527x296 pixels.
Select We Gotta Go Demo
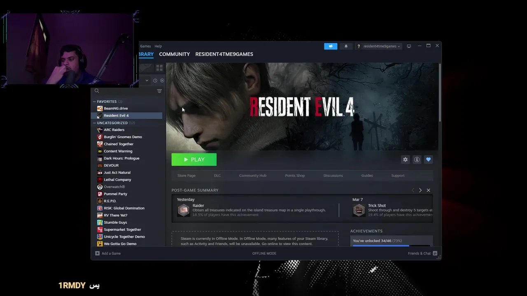[127, 244]
